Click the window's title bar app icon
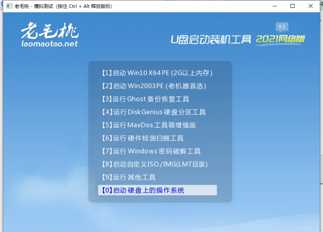The image size is (323, 232). tap(9, 6)
